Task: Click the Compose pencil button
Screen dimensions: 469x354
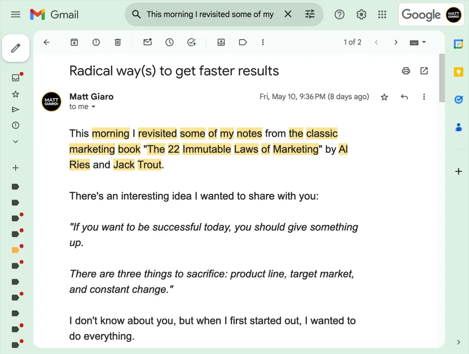Action: [16, 48]
